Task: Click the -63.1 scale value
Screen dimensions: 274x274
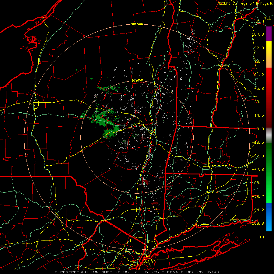Action: point(258,183)
